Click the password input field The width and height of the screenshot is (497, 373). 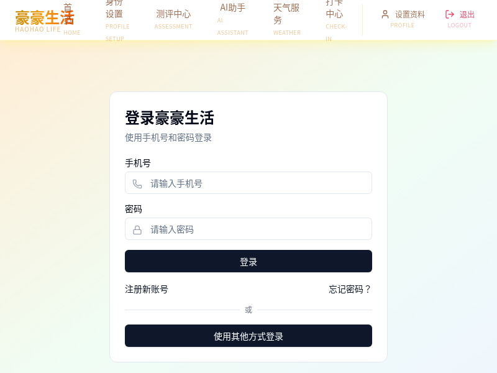coord(248,229)
